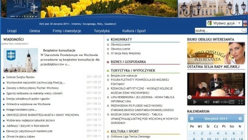Open Bezpieczne wakacje link
Image resolution: width=248 pixels, height=140 pixels.
click(124, 75)
